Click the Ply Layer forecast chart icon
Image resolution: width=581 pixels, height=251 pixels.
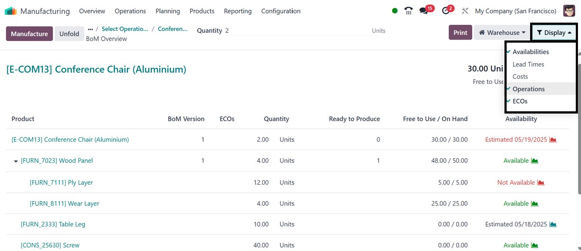[541, 183]
